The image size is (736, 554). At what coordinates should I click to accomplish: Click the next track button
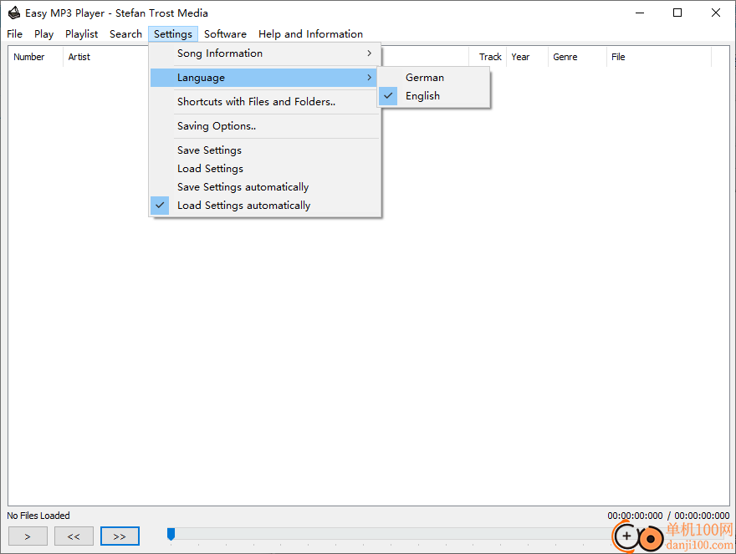point(120,536)
